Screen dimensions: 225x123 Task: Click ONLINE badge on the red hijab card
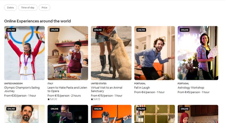click(184, 109)
